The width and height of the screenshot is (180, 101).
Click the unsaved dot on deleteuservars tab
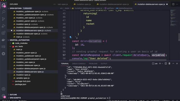pyautogui.click(x=167, y=4)
